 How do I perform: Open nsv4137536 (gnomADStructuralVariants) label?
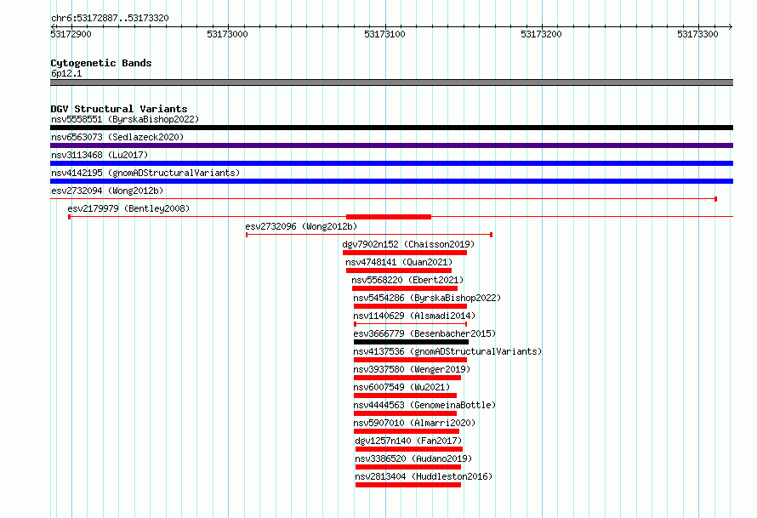coord(447,351)
